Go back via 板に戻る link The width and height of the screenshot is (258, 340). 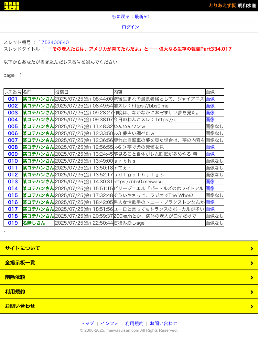click(x=121, y=17)
